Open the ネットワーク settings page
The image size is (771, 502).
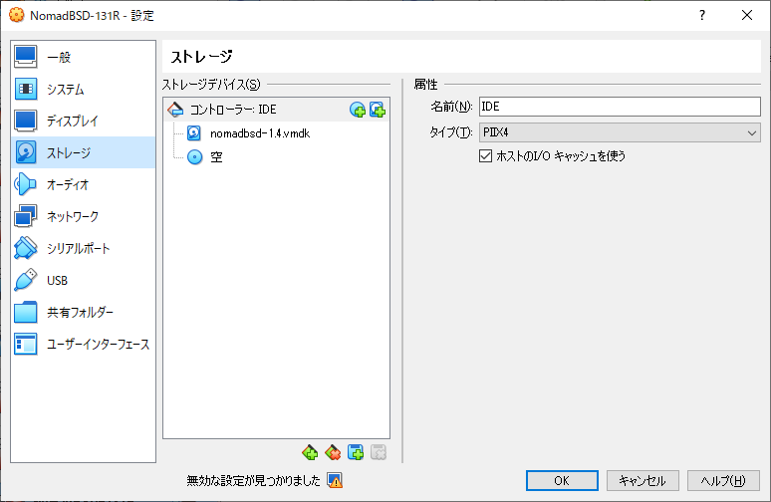(x=83, y=216)
